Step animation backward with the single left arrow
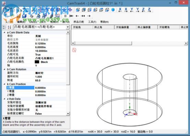 coord(77,16)
